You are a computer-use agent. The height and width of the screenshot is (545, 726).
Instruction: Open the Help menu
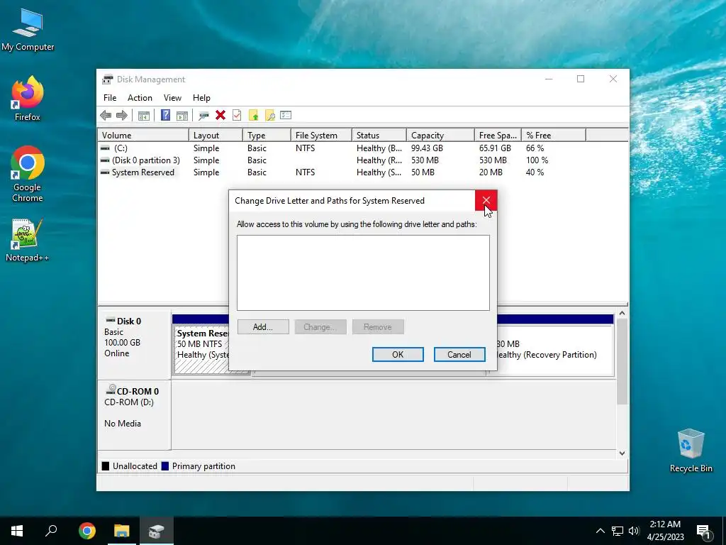pyautogui.click(x=201, y=98)
